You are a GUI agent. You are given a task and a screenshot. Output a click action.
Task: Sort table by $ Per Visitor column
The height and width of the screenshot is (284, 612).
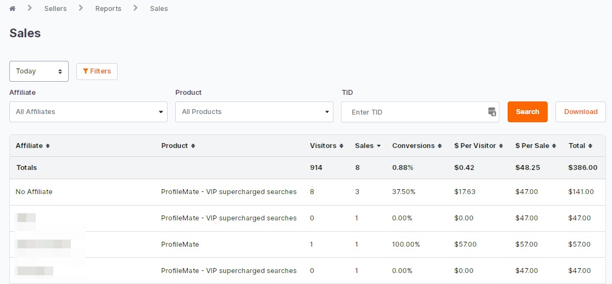[x=479, y=146]
